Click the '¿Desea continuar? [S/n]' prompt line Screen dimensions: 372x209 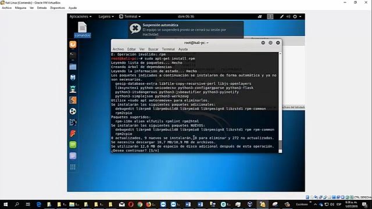pos(135,150)
